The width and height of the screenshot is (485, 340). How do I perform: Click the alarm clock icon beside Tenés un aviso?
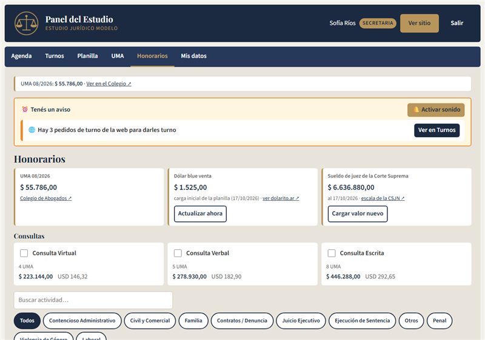click(x=25, y=110)
